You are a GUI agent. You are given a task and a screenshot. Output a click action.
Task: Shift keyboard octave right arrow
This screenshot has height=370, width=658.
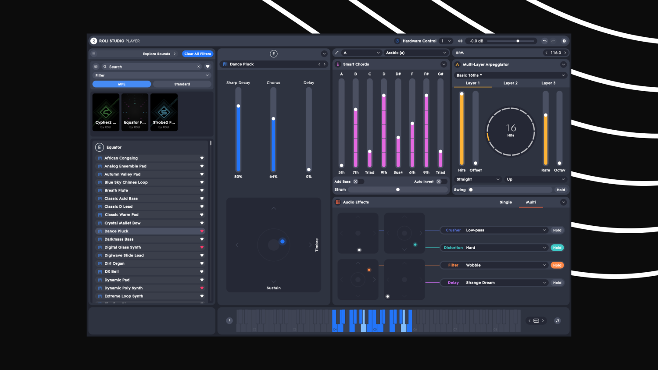543,320
